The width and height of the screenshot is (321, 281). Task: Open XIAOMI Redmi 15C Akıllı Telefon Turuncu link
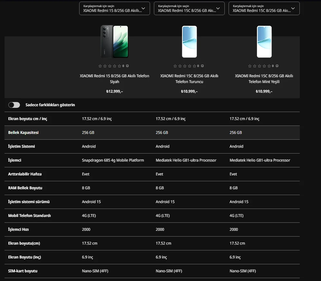[189, 79]
